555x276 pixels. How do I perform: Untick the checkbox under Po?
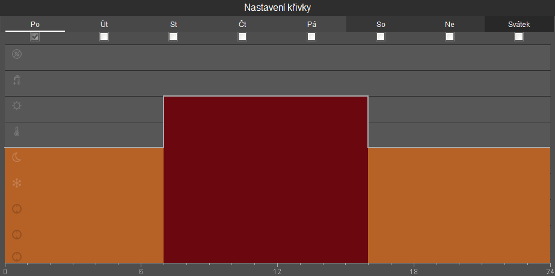(35, 37)
